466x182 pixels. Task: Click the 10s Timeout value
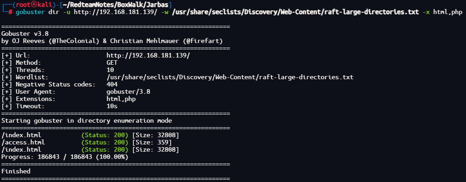[x=112, y=106]
